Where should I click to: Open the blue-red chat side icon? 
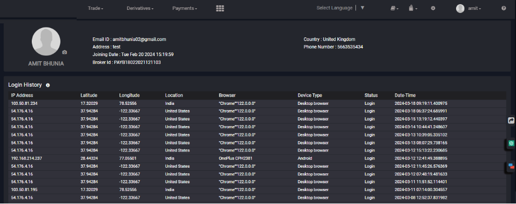tap(511, 167)
